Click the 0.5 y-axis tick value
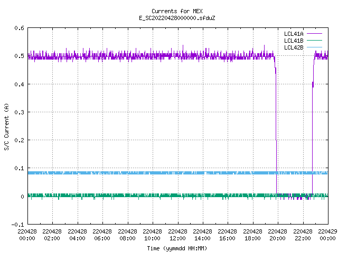The image size is (338, 253). pos(19,56)
